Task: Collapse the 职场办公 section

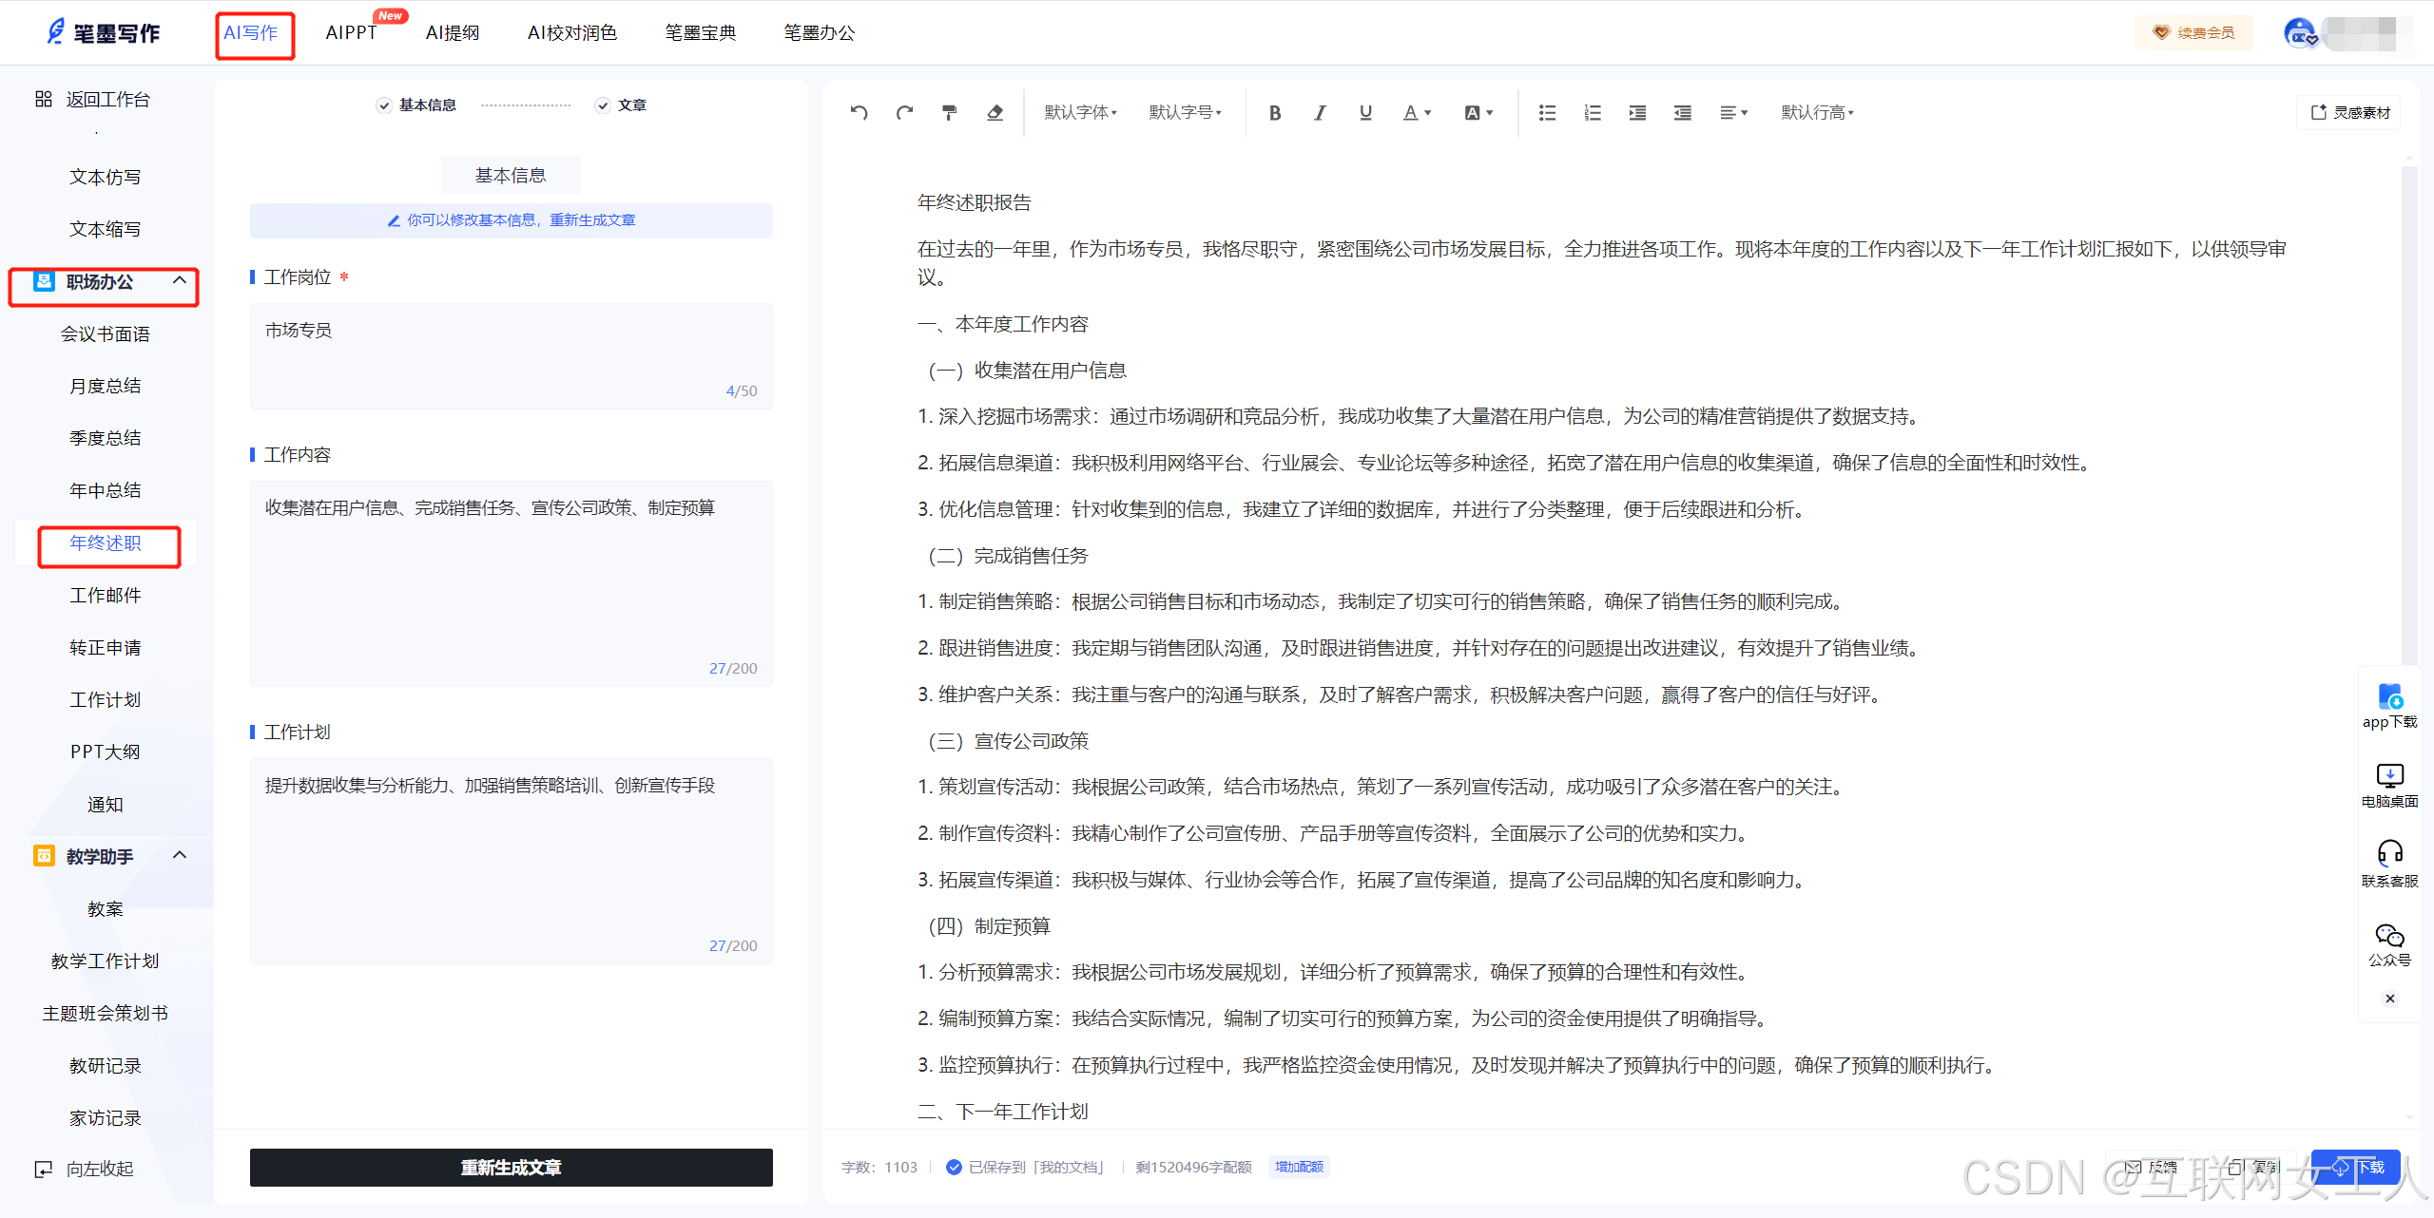Action: click(179, 281)
